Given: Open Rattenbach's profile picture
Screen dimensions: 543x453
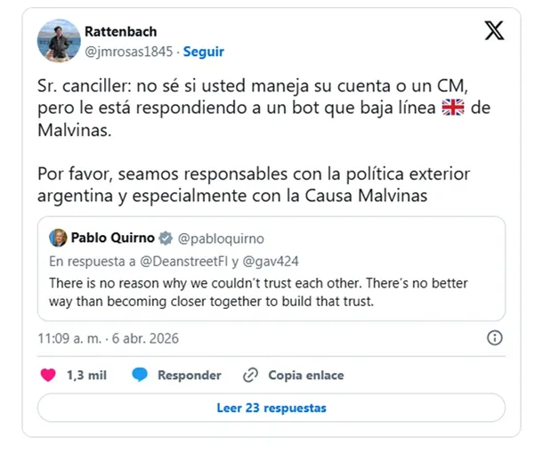Looking at the screenshot, I should pos(58,41).
